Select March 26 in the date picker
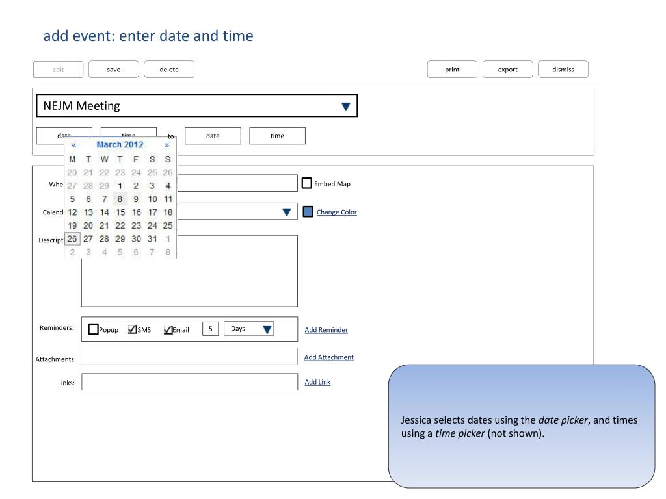This screenshot has width=666, height=499. pos(72,239)
